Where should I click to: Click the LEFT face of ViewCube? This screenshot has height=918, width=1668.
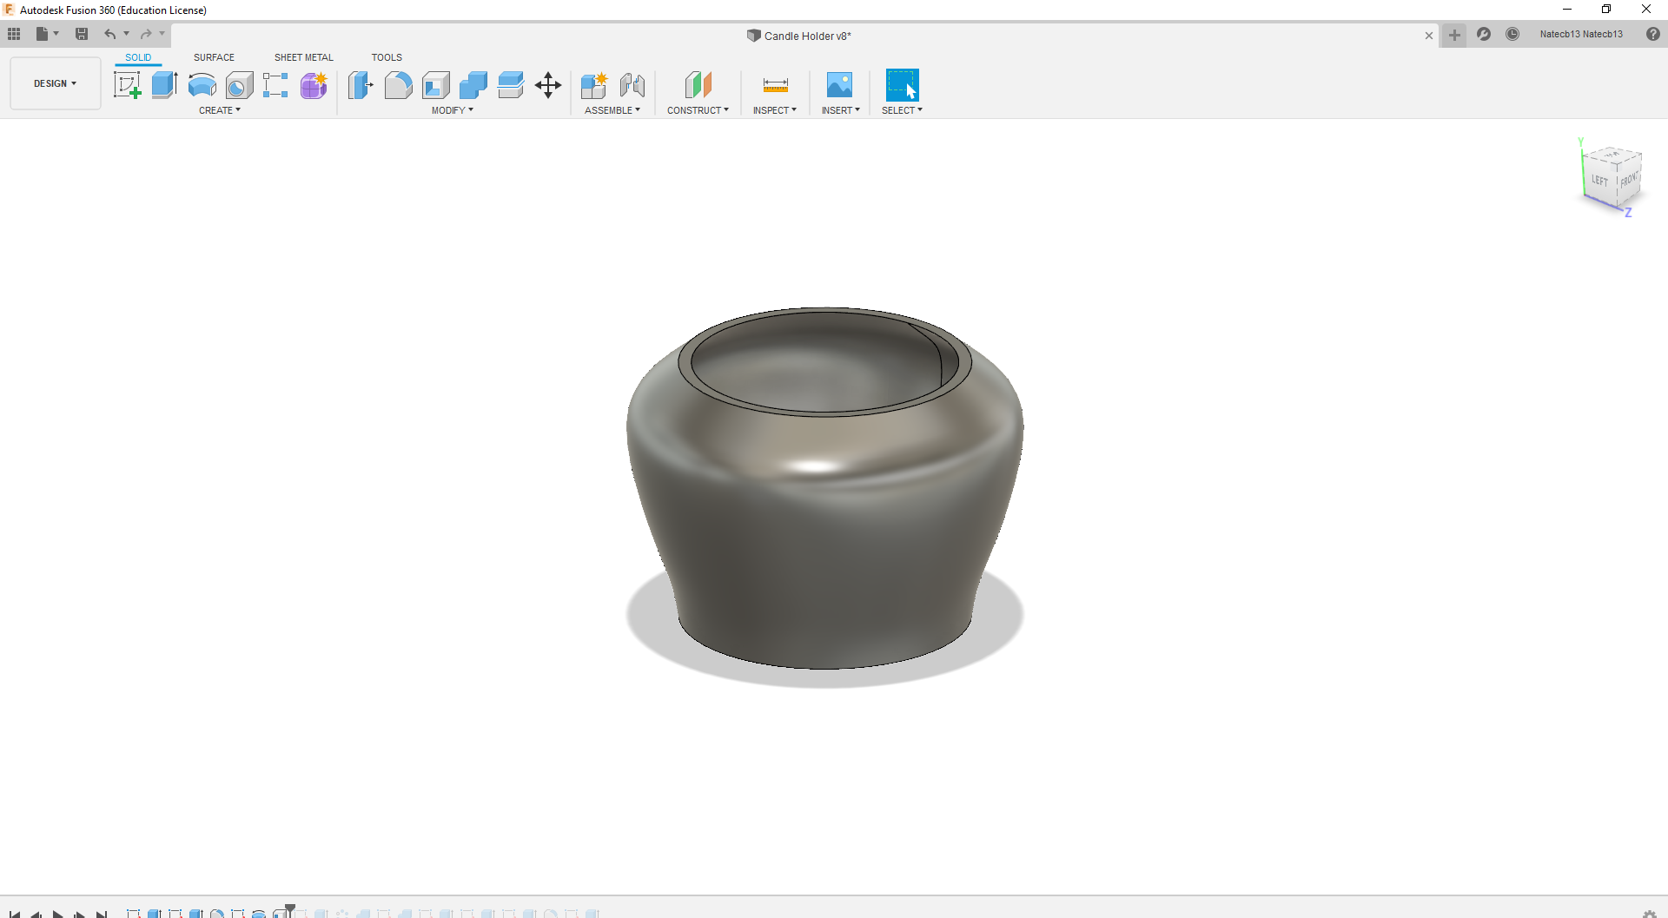1599,181
